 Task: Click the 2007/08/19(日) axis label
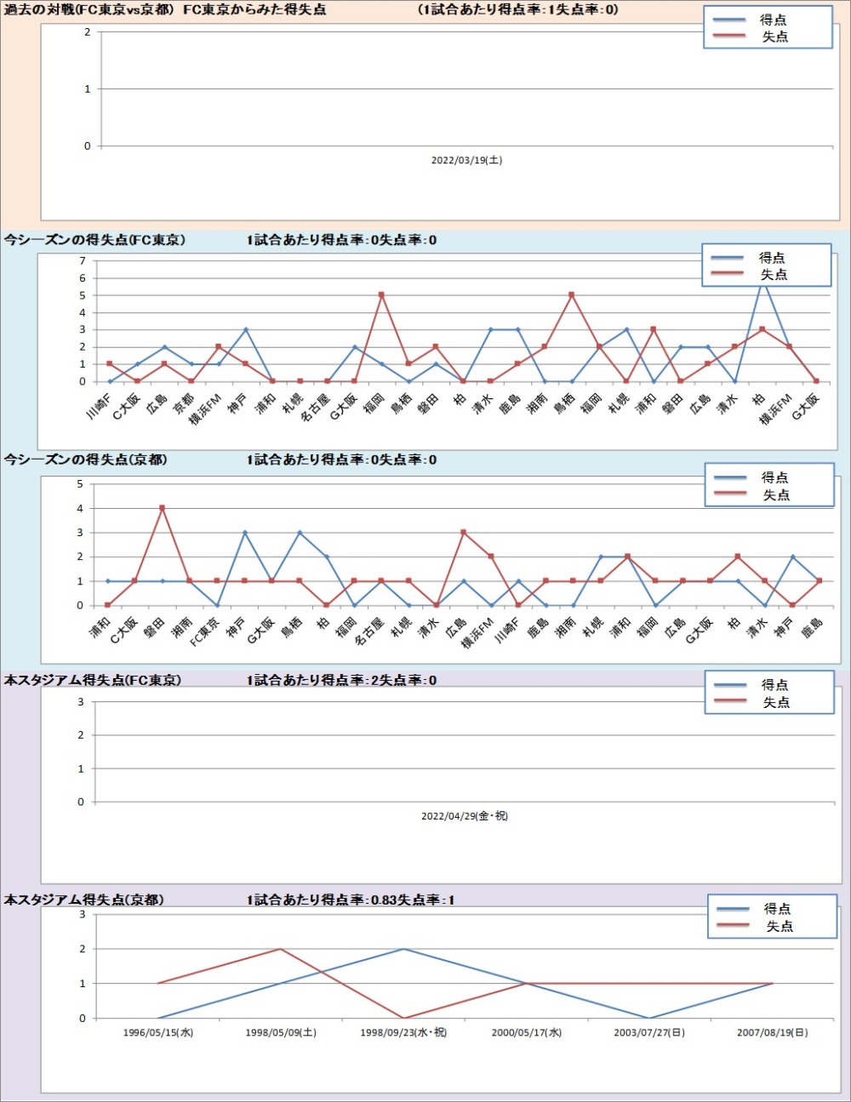[x=772, y=1032]
